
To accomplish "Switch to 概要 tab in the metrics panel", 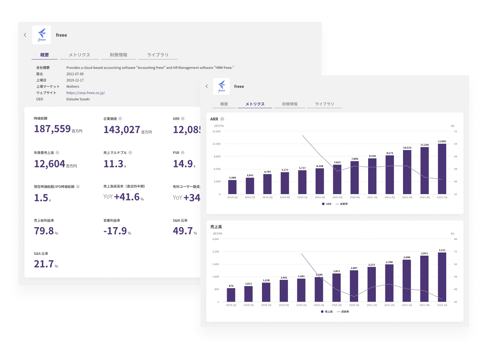I will coord(224,104).
